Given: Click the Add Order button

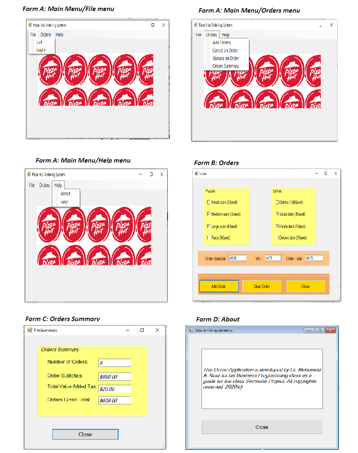Looking at the screenshot, I should [x=218, y=286].
